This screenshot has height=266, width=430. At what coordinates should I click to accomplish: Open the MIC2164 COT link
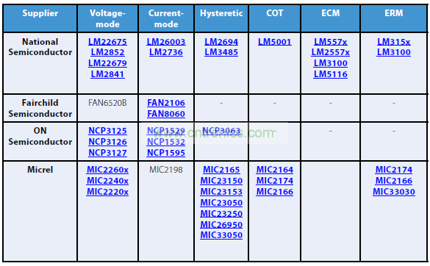(274, 170)
